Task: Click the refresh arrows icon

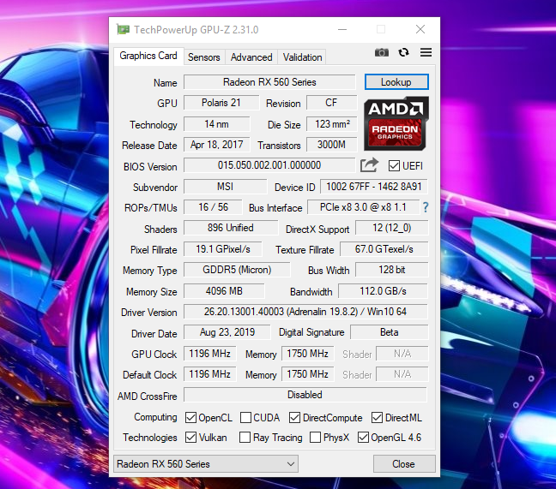Action: pos(403,53)
